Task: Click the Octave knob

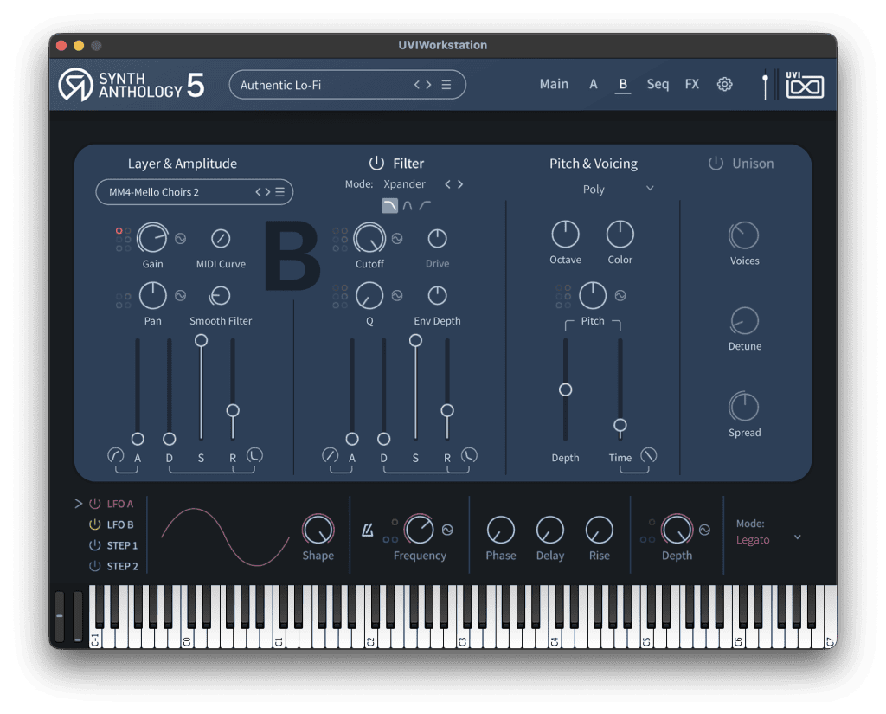Action: pos(565,234)
